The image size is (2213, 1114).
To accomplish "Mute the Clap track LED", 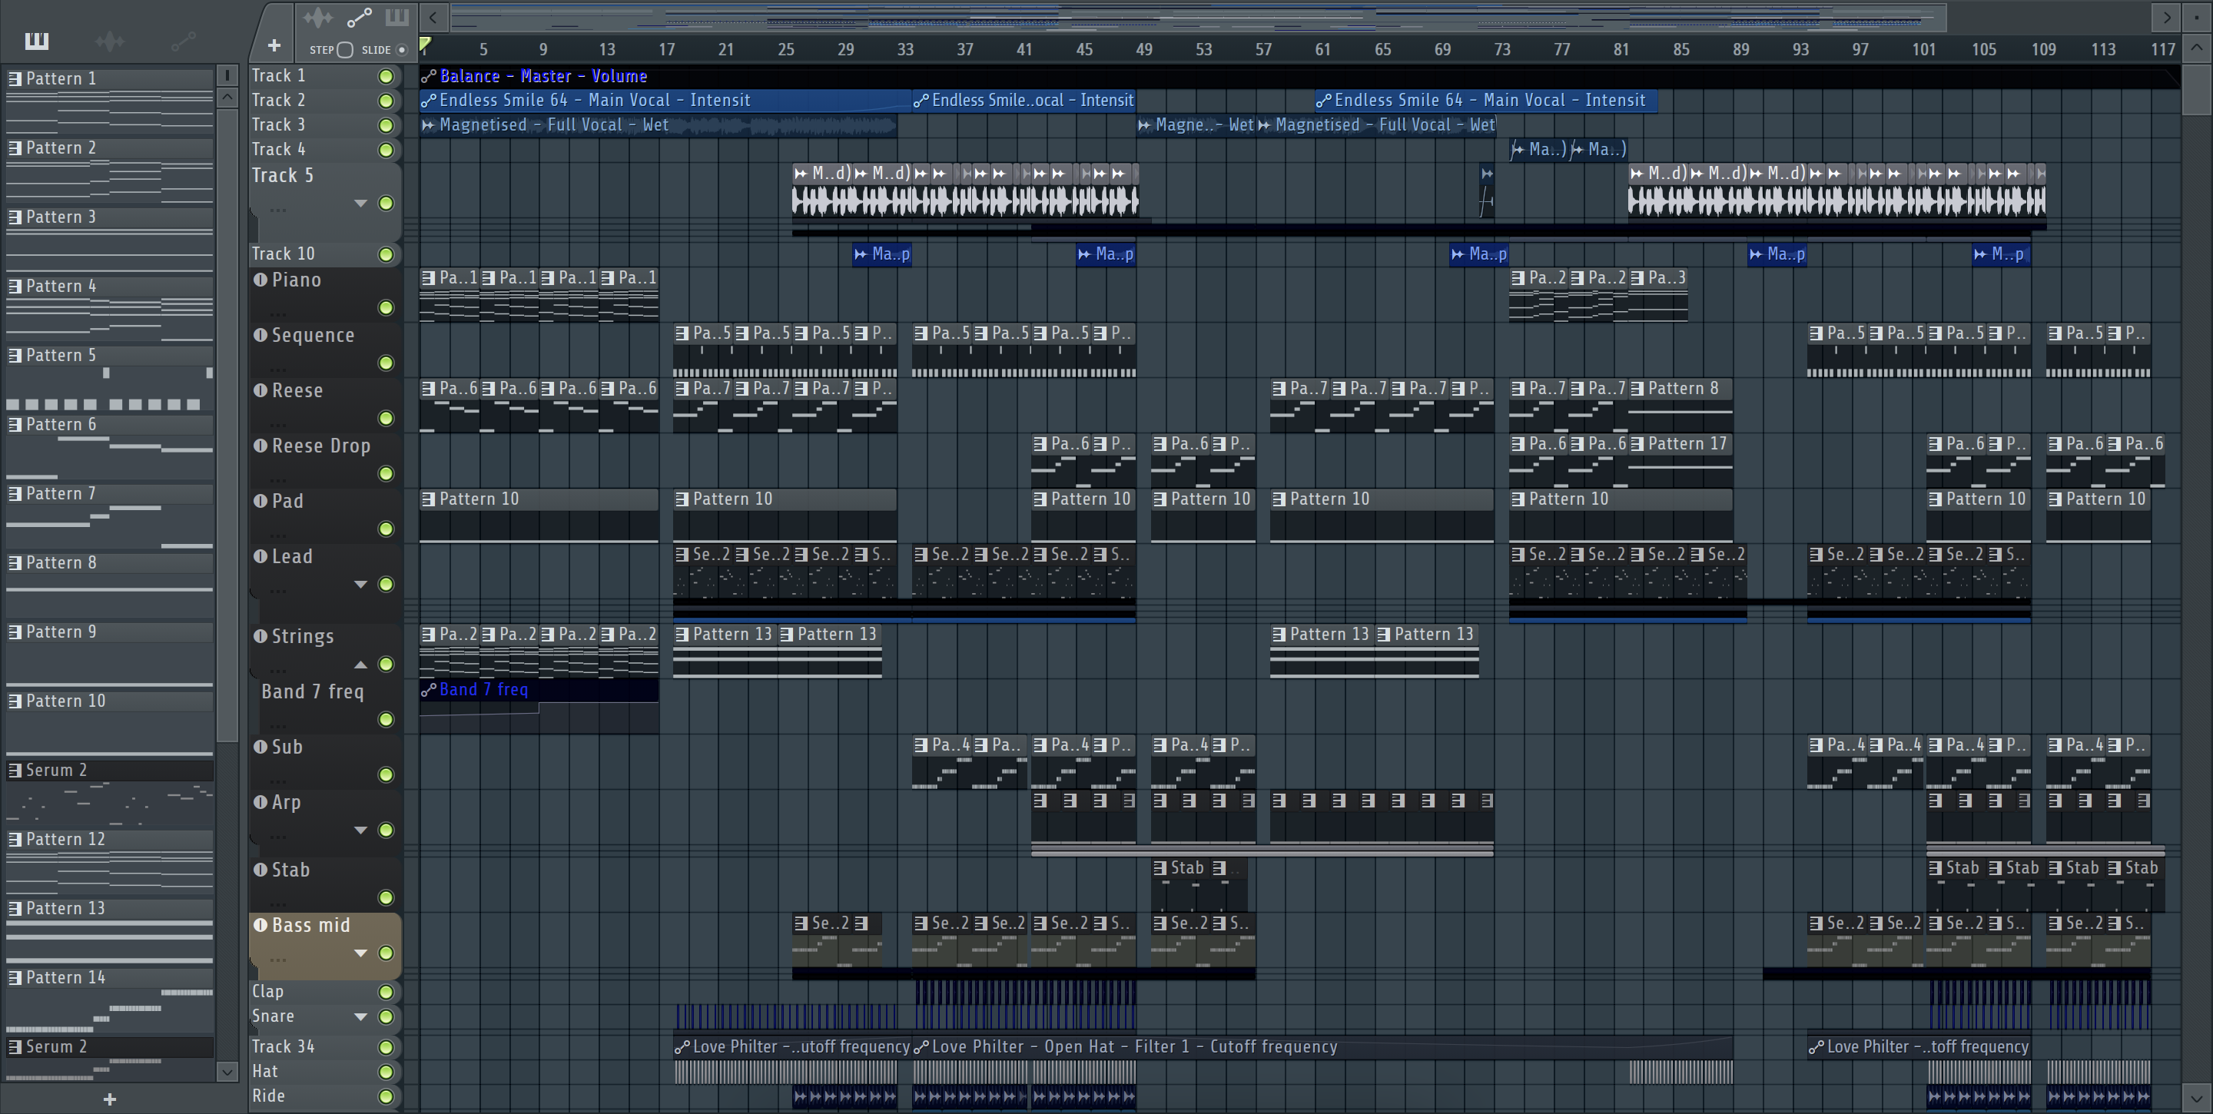I will (387, 992).
